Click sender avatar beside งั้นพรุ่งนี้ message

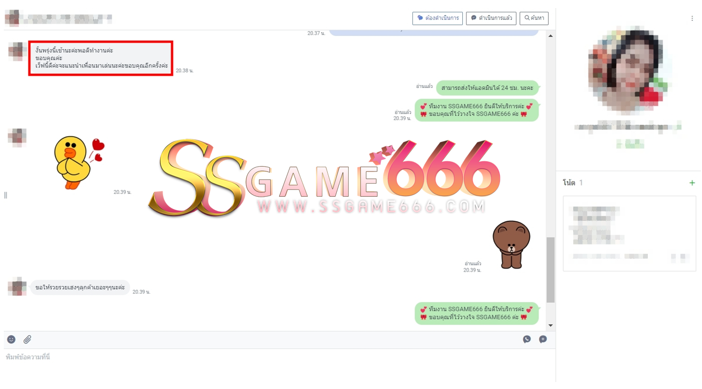(17, 51)
